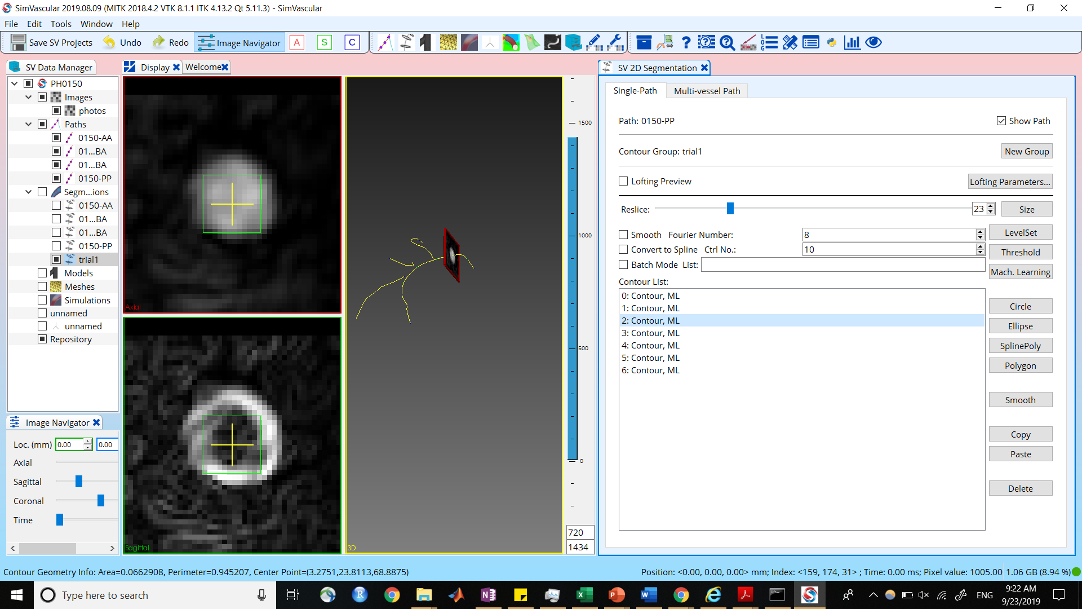Viewport: 1082px width, 609px height.
Task: Click the Delete contour button
Action: (1021, 488)
